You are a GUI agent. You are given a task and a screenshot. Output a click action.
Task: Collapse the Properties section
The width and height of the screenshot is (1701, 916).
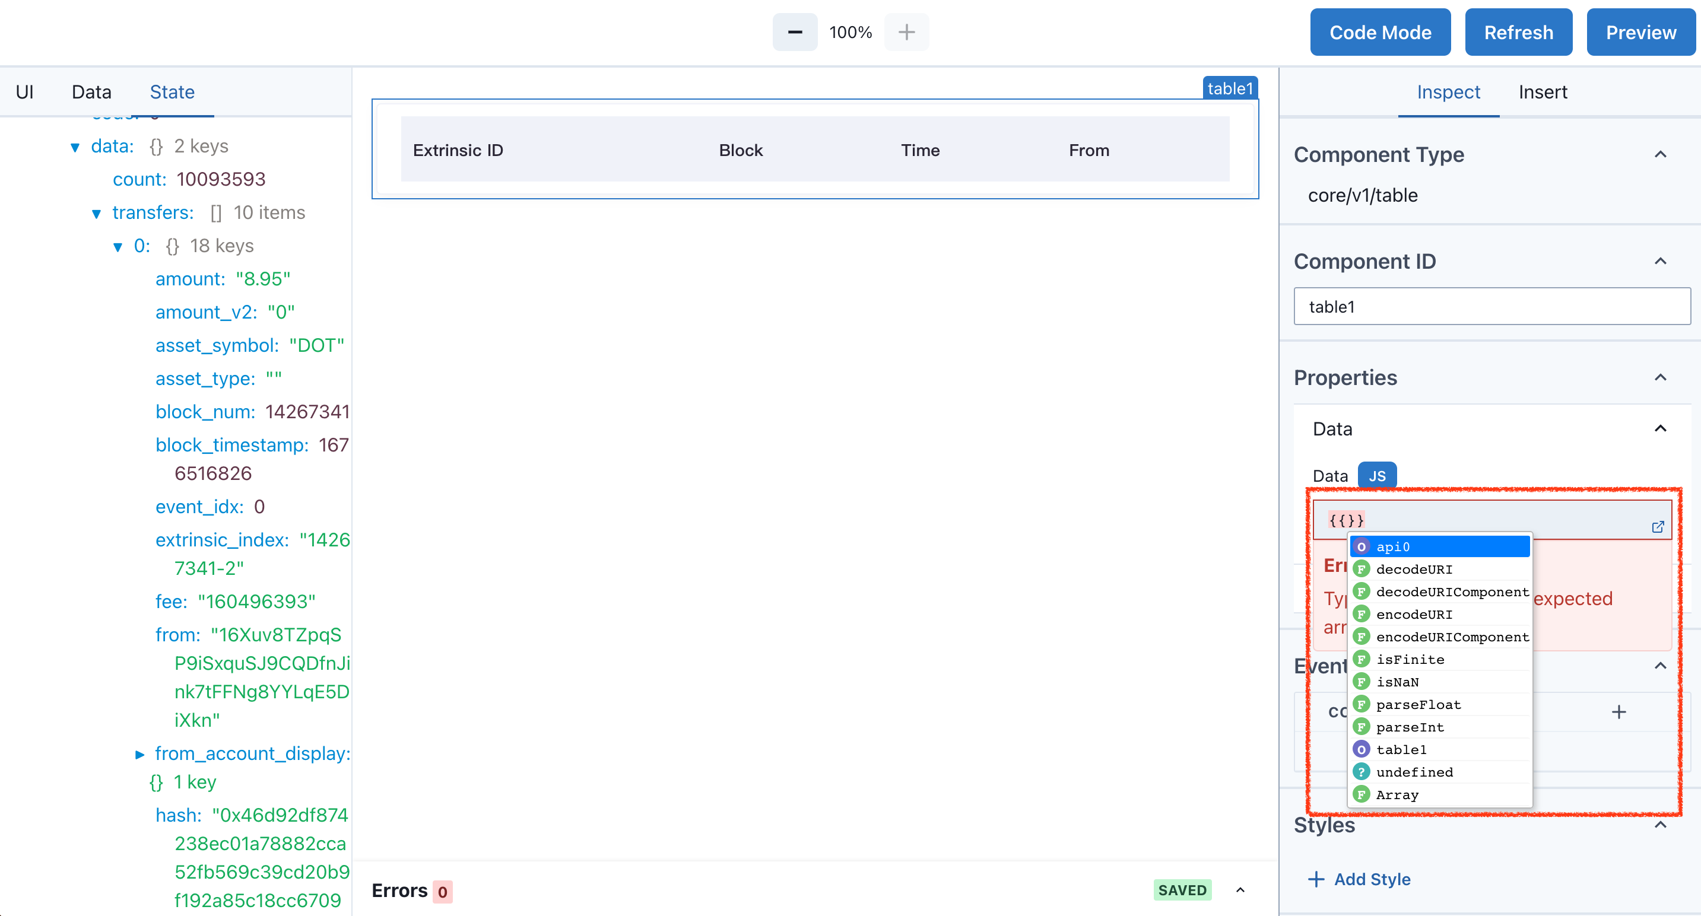1660,377
